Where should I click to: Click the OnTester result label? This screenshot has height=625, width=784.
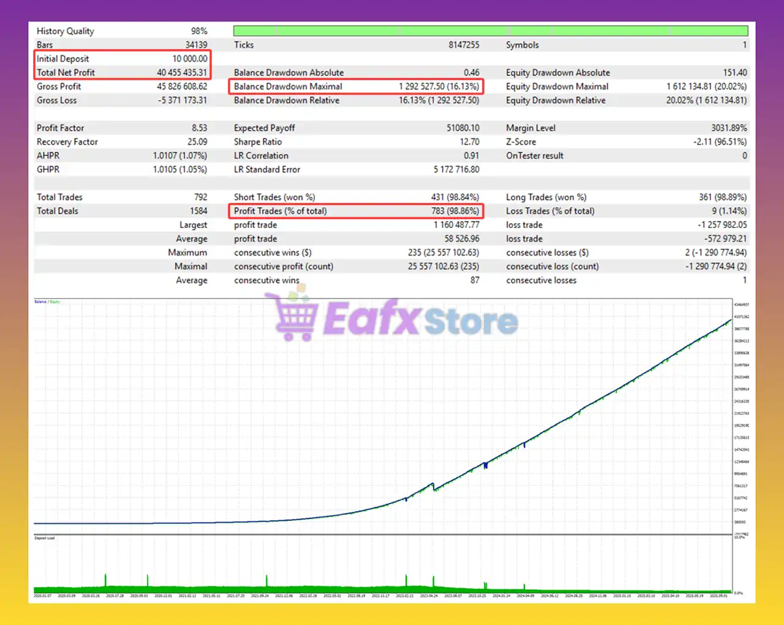(534, 156)
